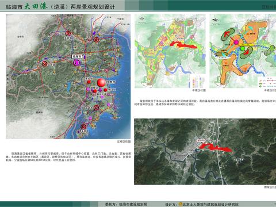
Task: Select the red site area on land-use map
Action: 183,45
